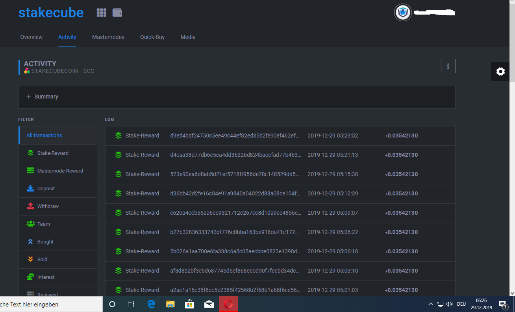Open transaction hash b27b32836333743df...

(x=235, y=232)
